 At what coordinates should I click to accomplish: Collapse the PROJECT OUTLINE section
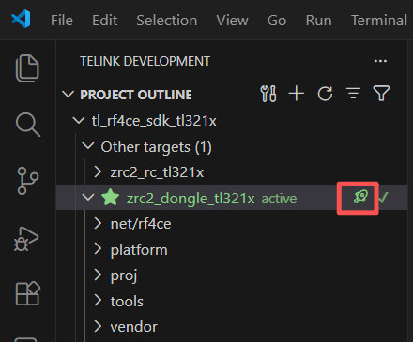68,95
